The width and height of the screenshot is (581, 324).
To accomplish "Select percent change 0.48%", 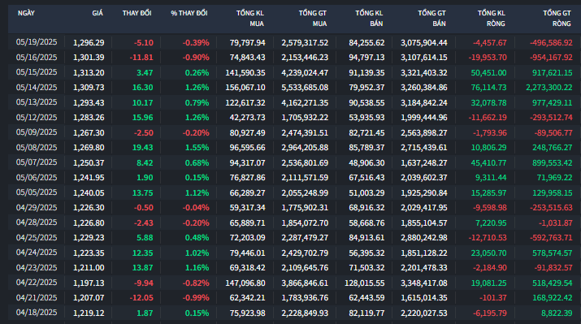I will click(x=197, y=238).
